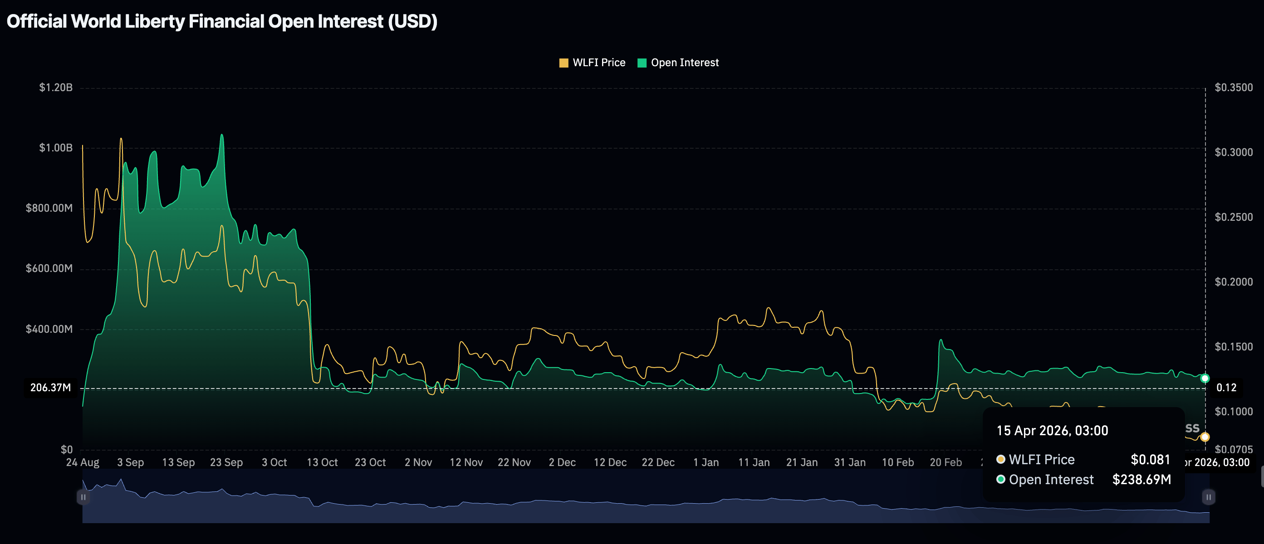The height and width of the screenshot is (544, 1264).
Task: Click the 24 Aug date axis label
Action: click(83, 462)
